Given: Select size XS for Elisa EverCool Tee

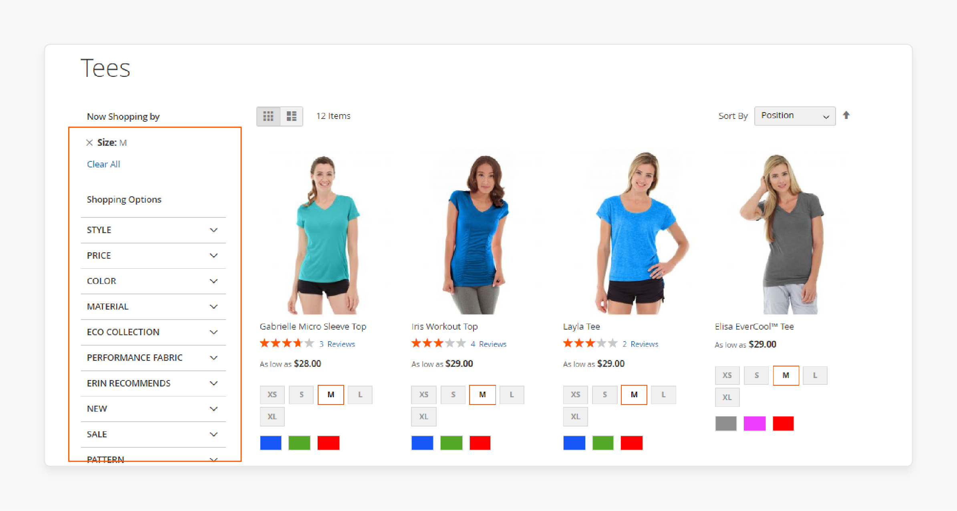Looking at the screenshot, I should pyautogui.click(x=727, y=376).
